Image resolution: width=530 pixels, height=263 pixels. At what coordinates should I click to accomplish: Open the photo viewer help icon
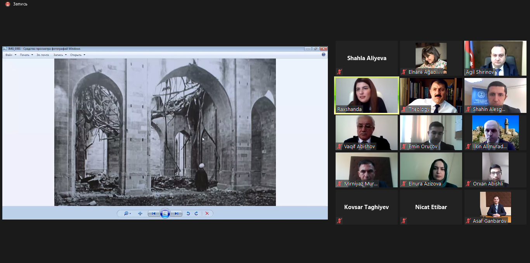click(324, 55)
